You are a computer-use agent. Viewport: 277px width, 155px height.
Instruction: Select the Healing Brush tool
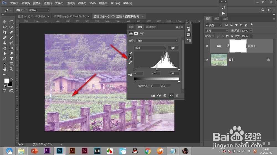[5, 38]
